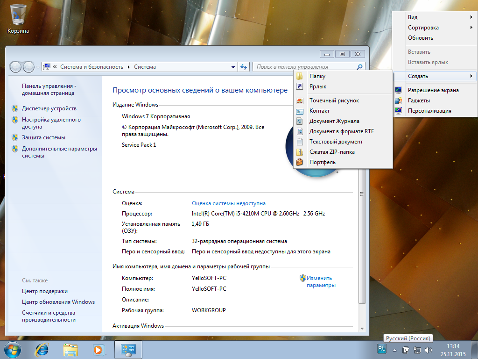Click the monitor icon beside Разрешение экрана
The image size is (478, 359).
(398, 90)
